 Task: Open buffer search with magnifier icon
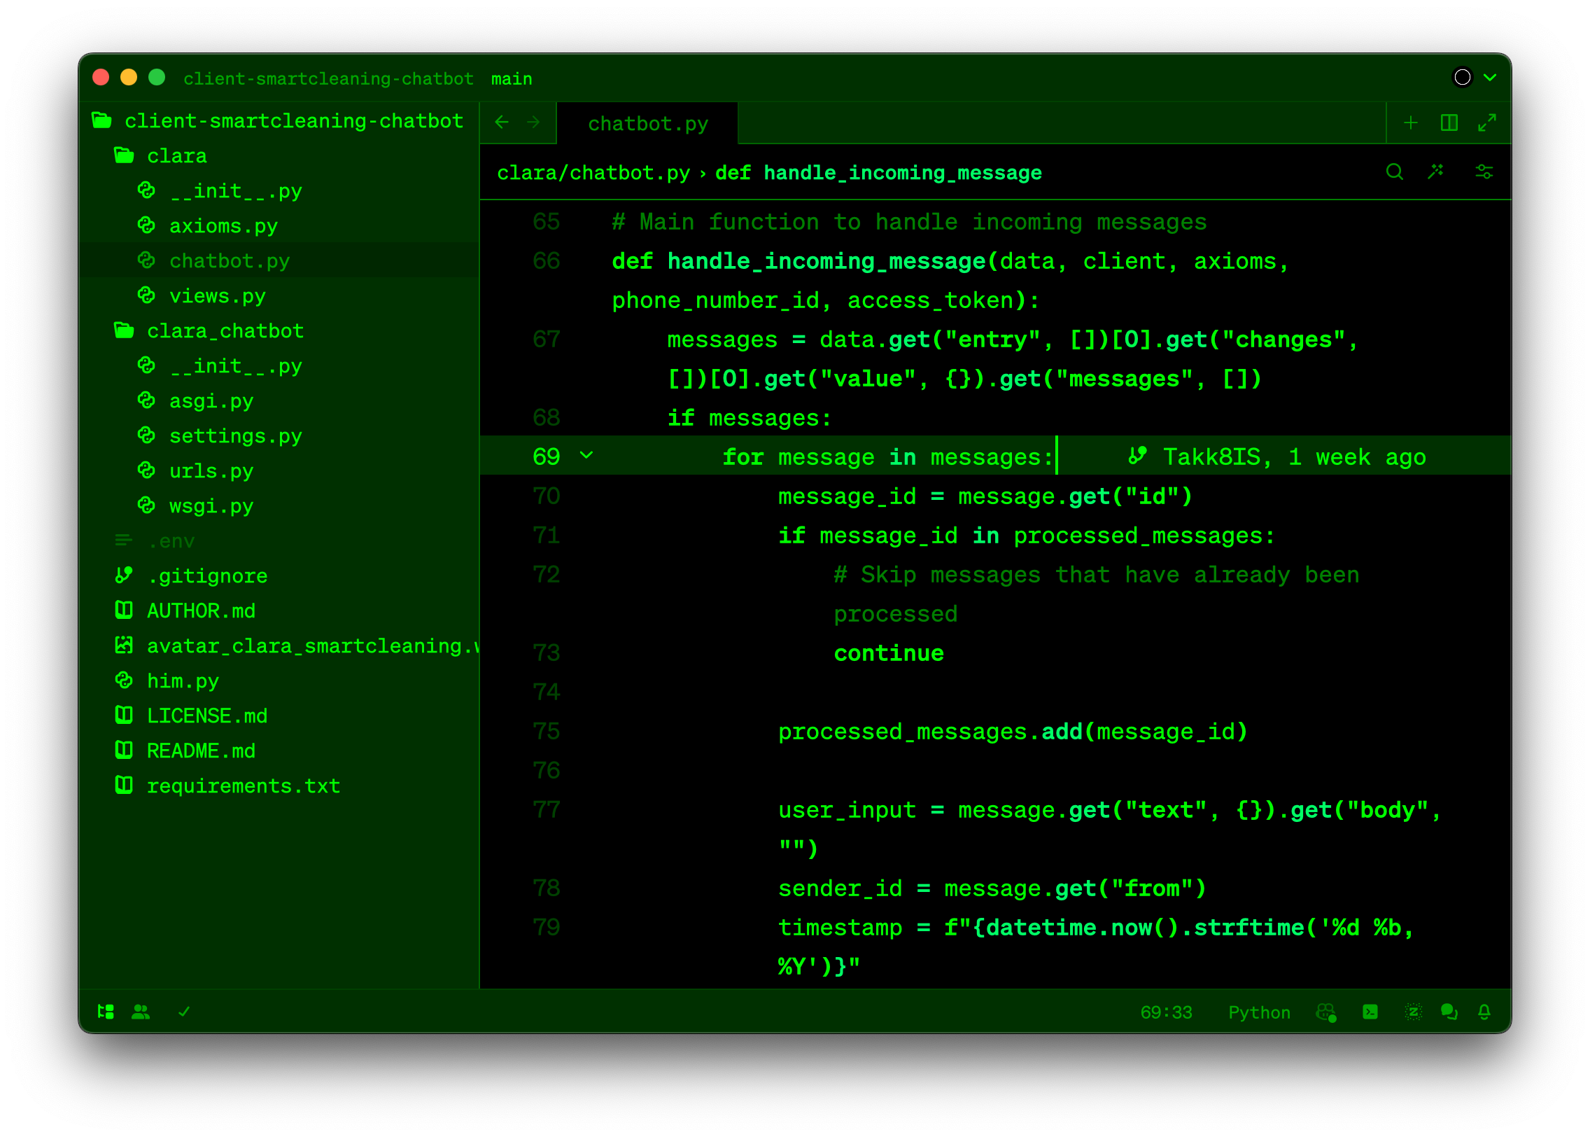pos(1395,172)
